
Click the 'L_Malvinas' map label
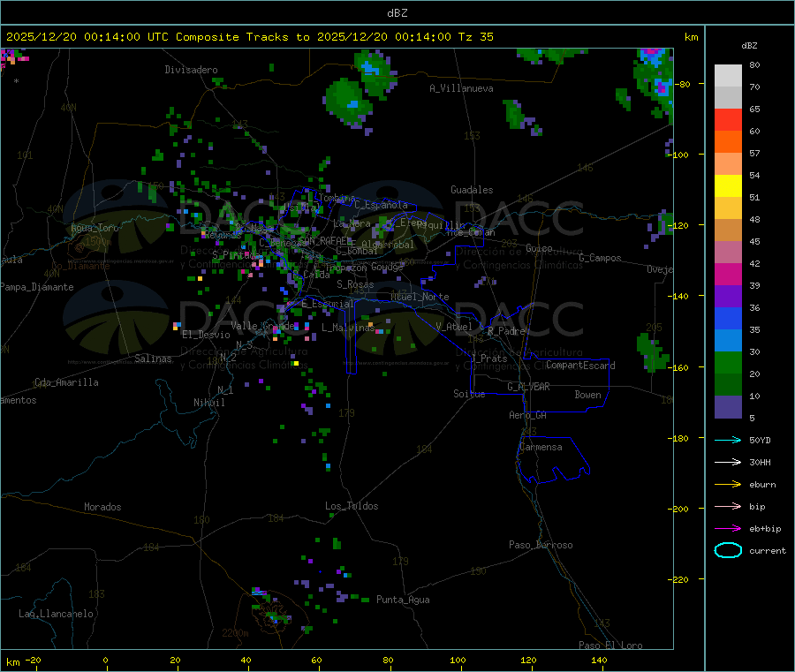(348, 328)
